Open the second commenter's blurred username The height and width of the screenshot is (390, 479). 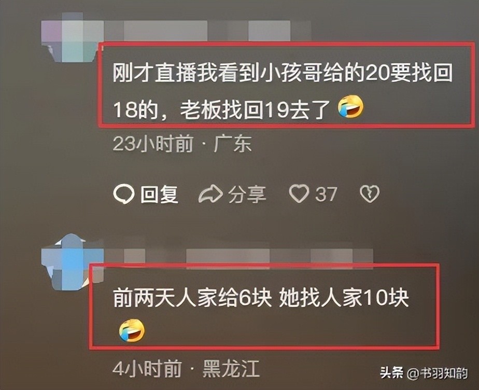(x=238, y=257)
